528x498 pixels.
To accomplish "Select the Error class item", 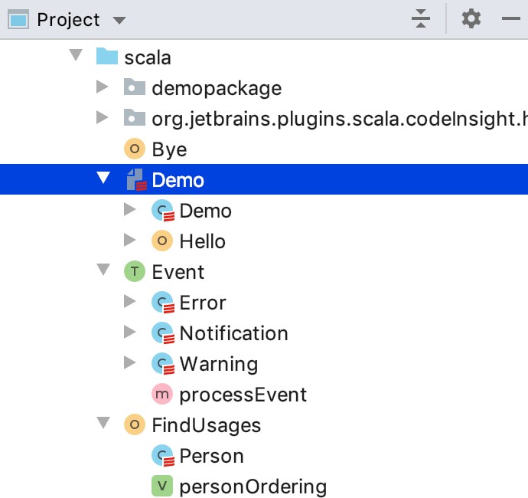I will (x=203, y=303).
